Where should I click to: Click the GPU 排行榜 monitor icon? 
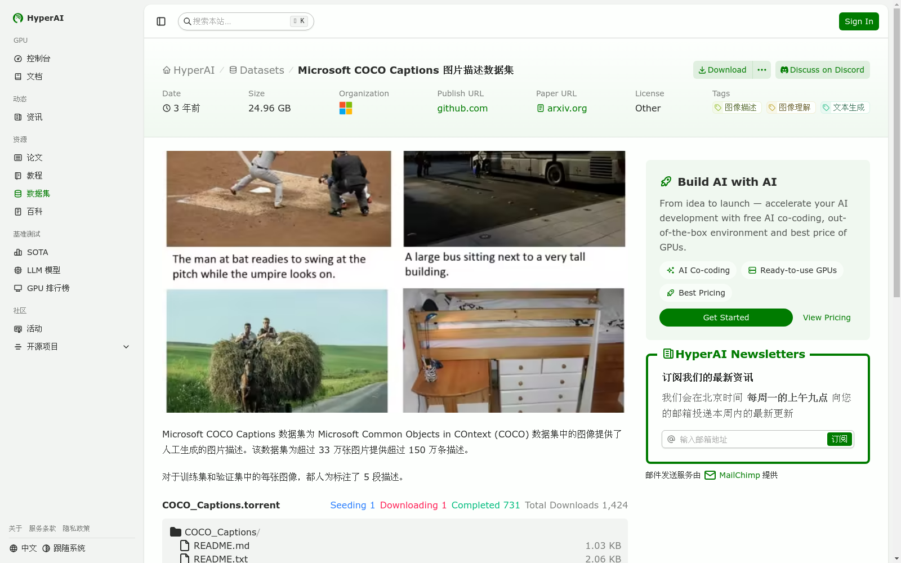click(x=18, y=288)
